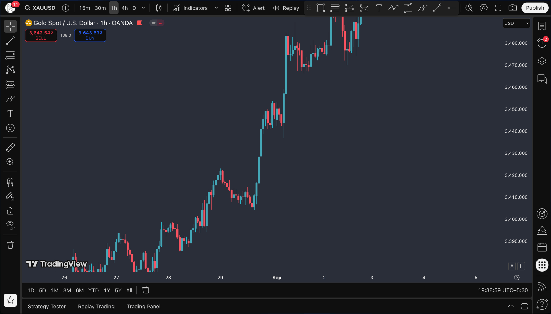551x314 pixels.
Task: Open the Alerts clock panel icon
Action: [x=542, y=43]
